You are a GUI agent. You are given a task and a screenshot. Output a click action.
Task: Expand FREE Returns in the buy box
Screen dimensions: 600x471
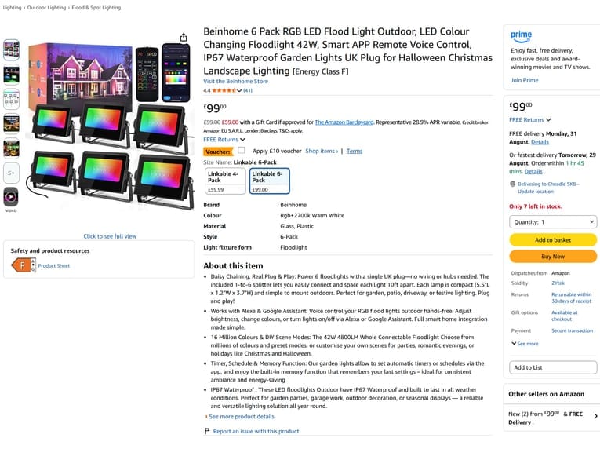click(x=529, y=120)
